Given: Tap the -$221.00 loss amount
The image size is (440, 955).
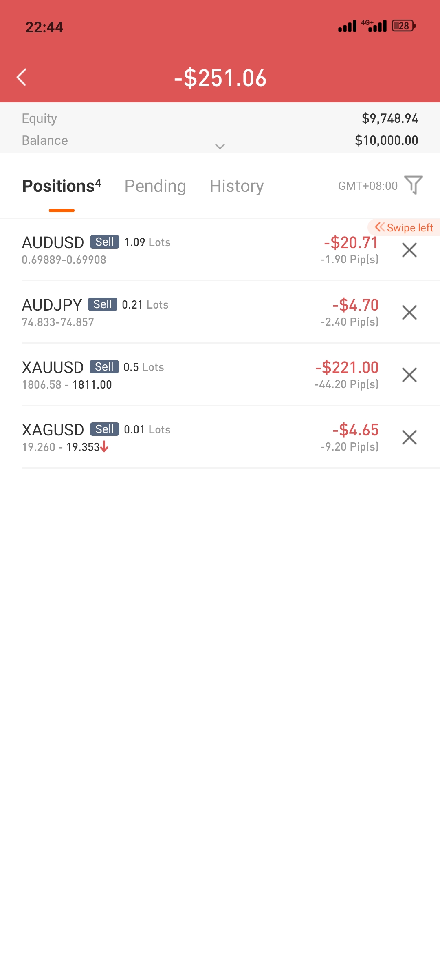Looking at the screenshot, I should tap(347, 367).
